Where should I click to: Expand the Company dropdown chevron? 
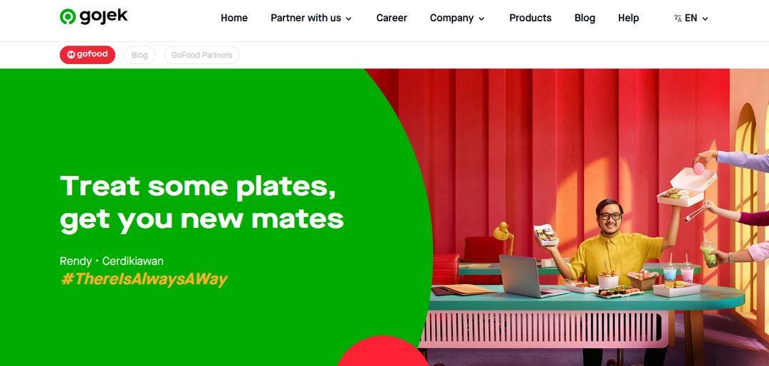[x=481, y=19]
